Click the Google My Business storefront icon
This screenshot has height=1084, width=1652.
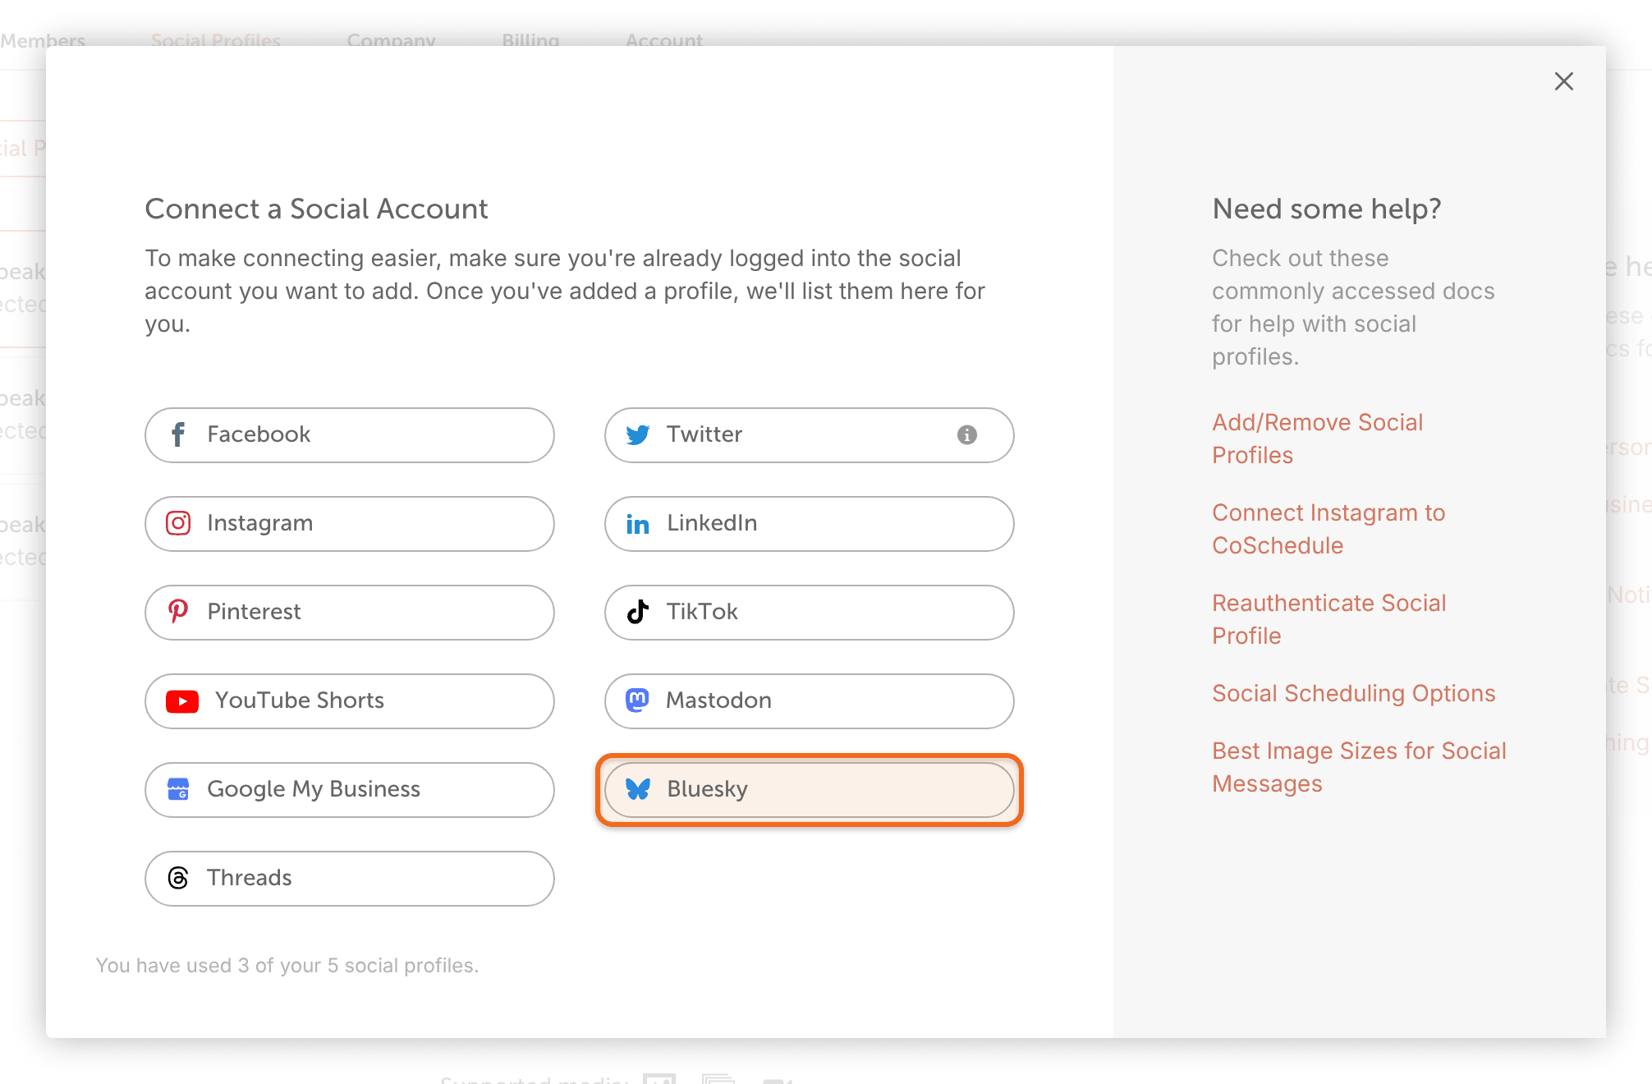point(178,789)
